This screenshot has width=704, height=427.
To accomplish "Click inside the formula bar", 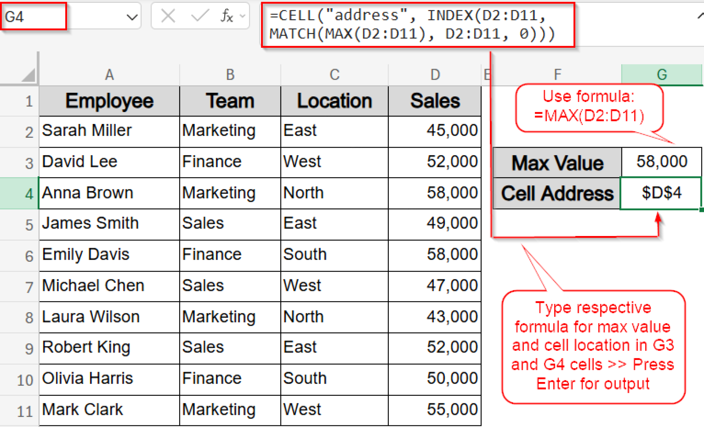I will pos(412,24).
